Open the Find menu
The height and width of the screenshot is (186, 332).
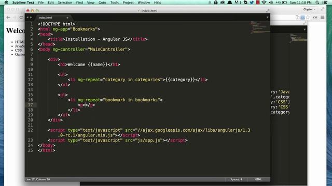79,3
